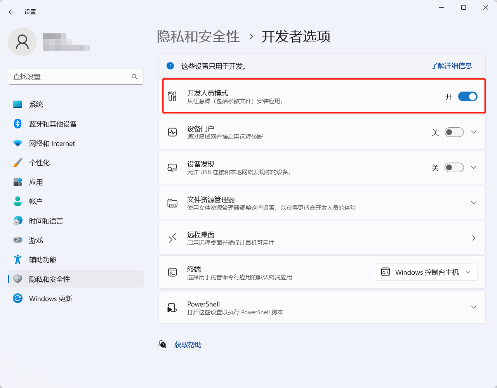Maximize the Settings window
This screenshot has width=497, height=388.
pyautogui.click(x=464, y=7)
